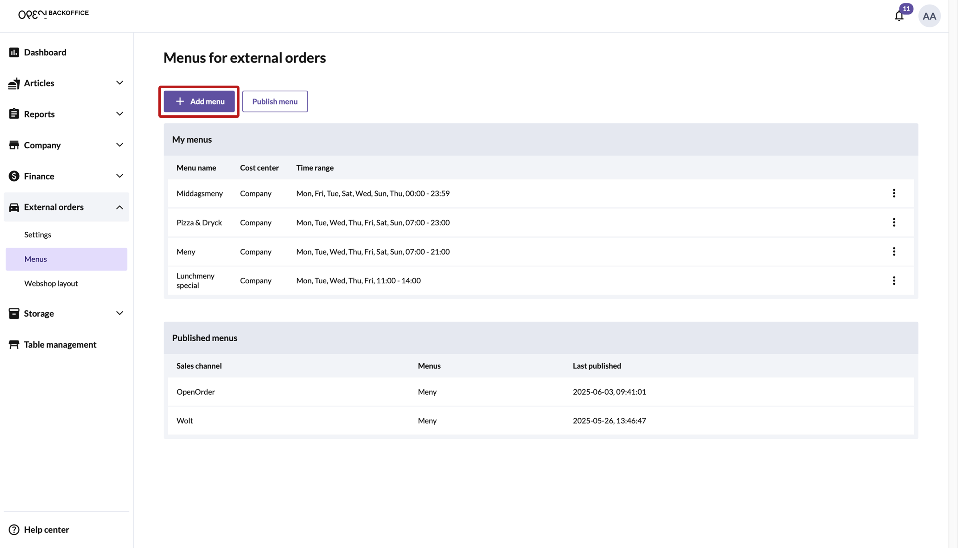Expand the Storage section chevron
Image resolution: width=958 pixels, height=548 pixels.
pos(120,313)
